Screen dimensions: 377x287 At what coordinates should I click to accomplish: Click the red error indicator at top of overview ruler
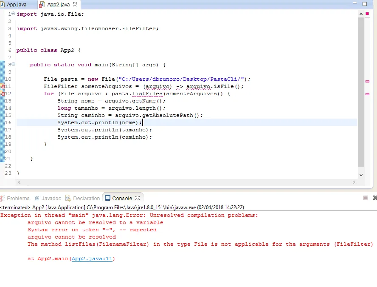367,14
